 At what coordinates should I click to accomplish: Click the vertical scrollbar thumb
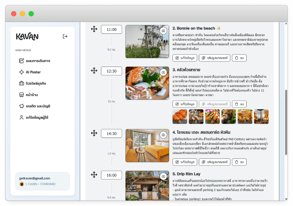(x=286, y=122)
